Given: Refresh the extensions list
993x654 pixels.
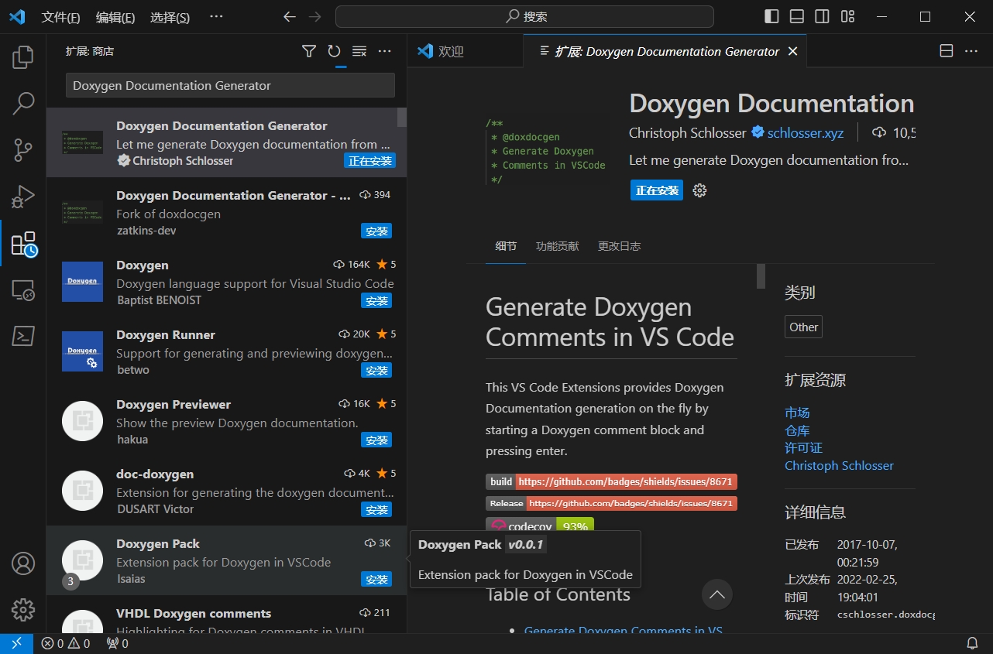Looking at the screenshot, I should 334,51.
